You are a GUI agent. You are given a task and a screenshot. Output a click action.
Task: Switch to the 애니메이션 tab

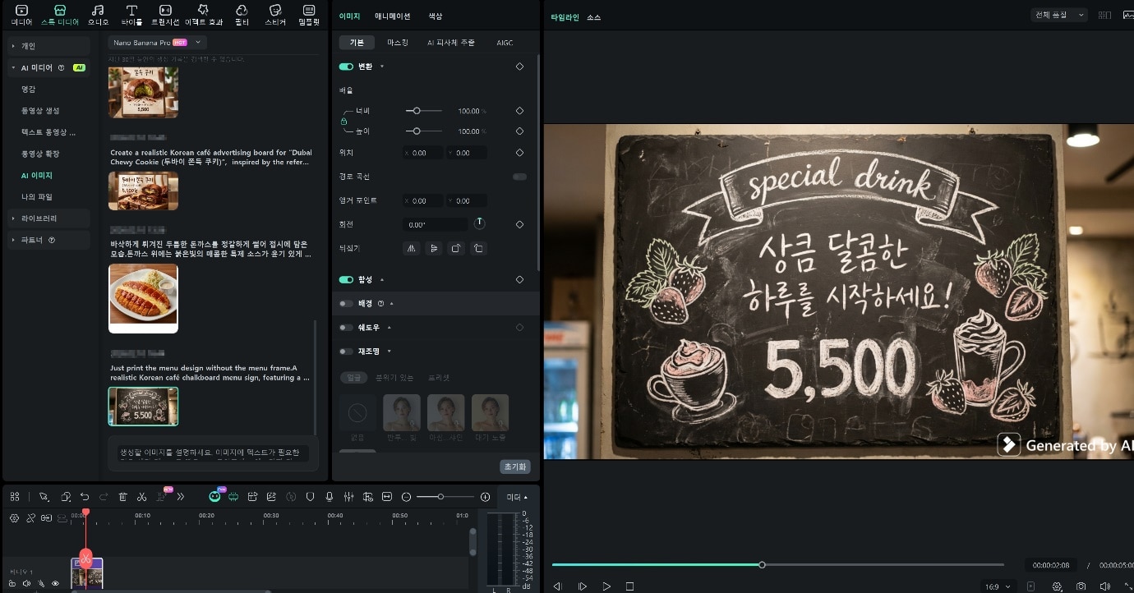(392, 15)
